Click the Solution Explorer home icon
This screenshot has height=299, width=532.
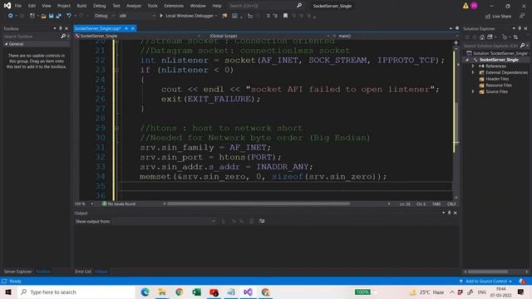point(482,37)
